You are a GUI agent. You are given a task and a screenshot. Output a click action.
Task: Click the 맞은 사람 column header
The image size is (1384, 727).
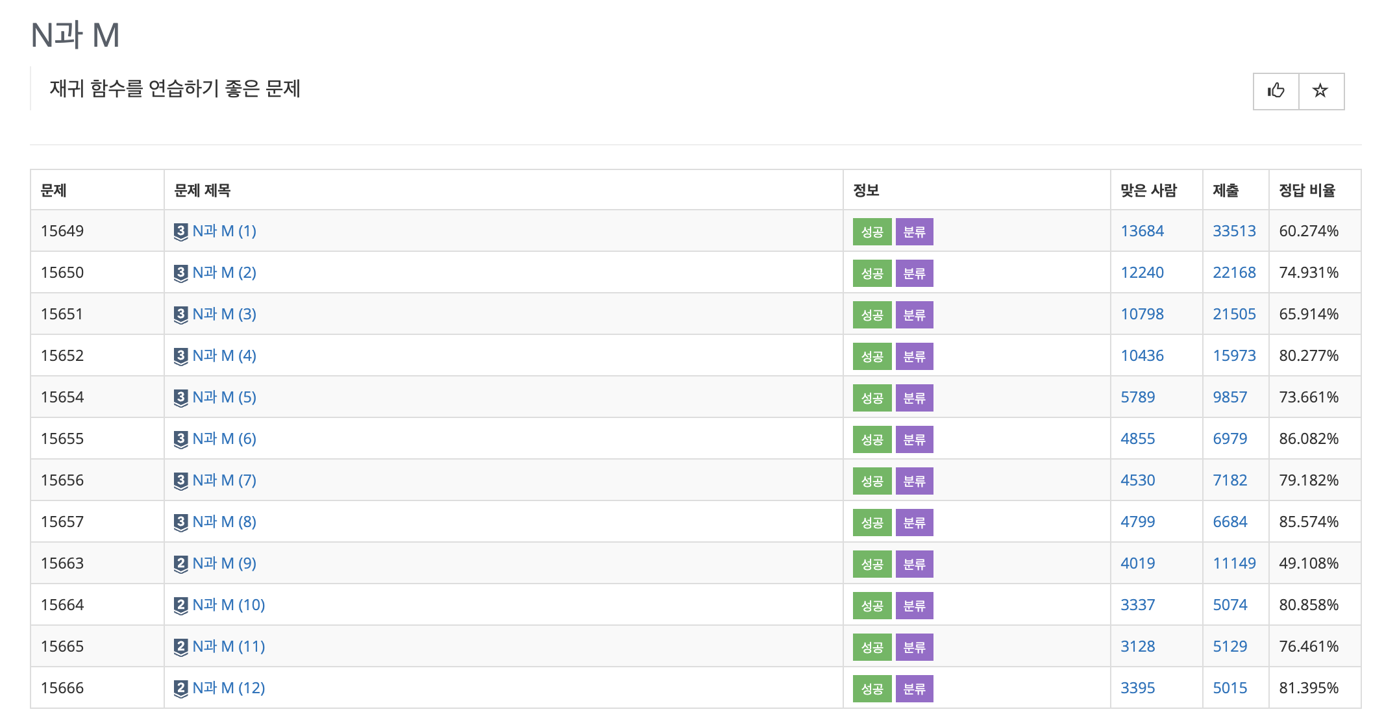click(1148, 190)
